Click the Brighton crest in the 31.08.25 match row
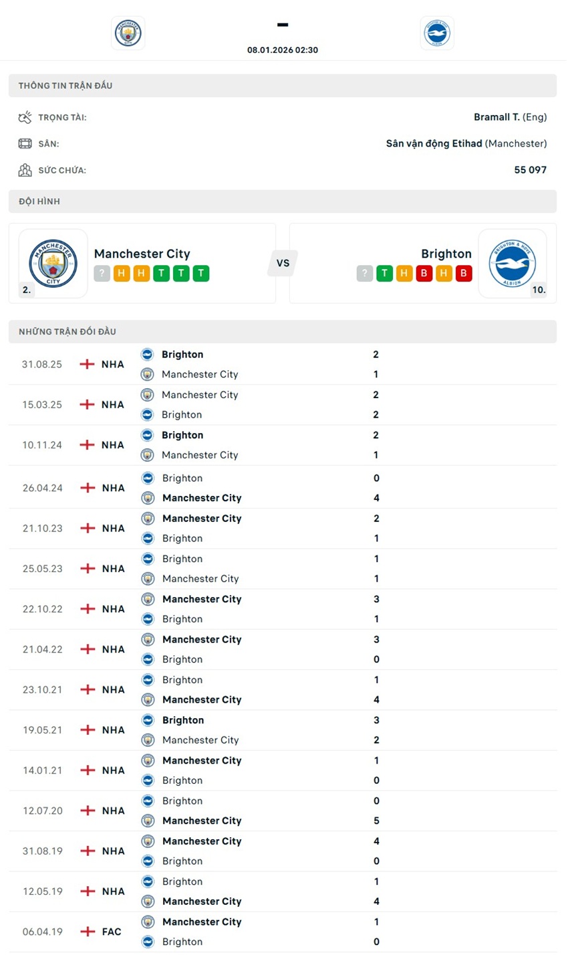The image size is (568, 955). coord(148,354)
